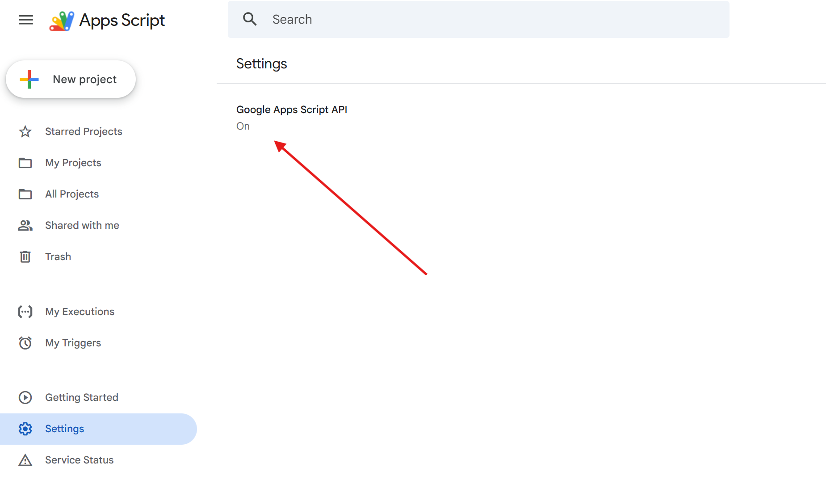Click the search magnifier icon

click(250, 19)
